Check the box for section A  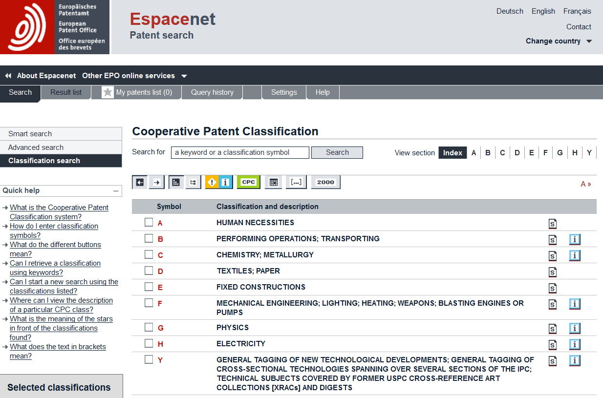tap(149, 222)
